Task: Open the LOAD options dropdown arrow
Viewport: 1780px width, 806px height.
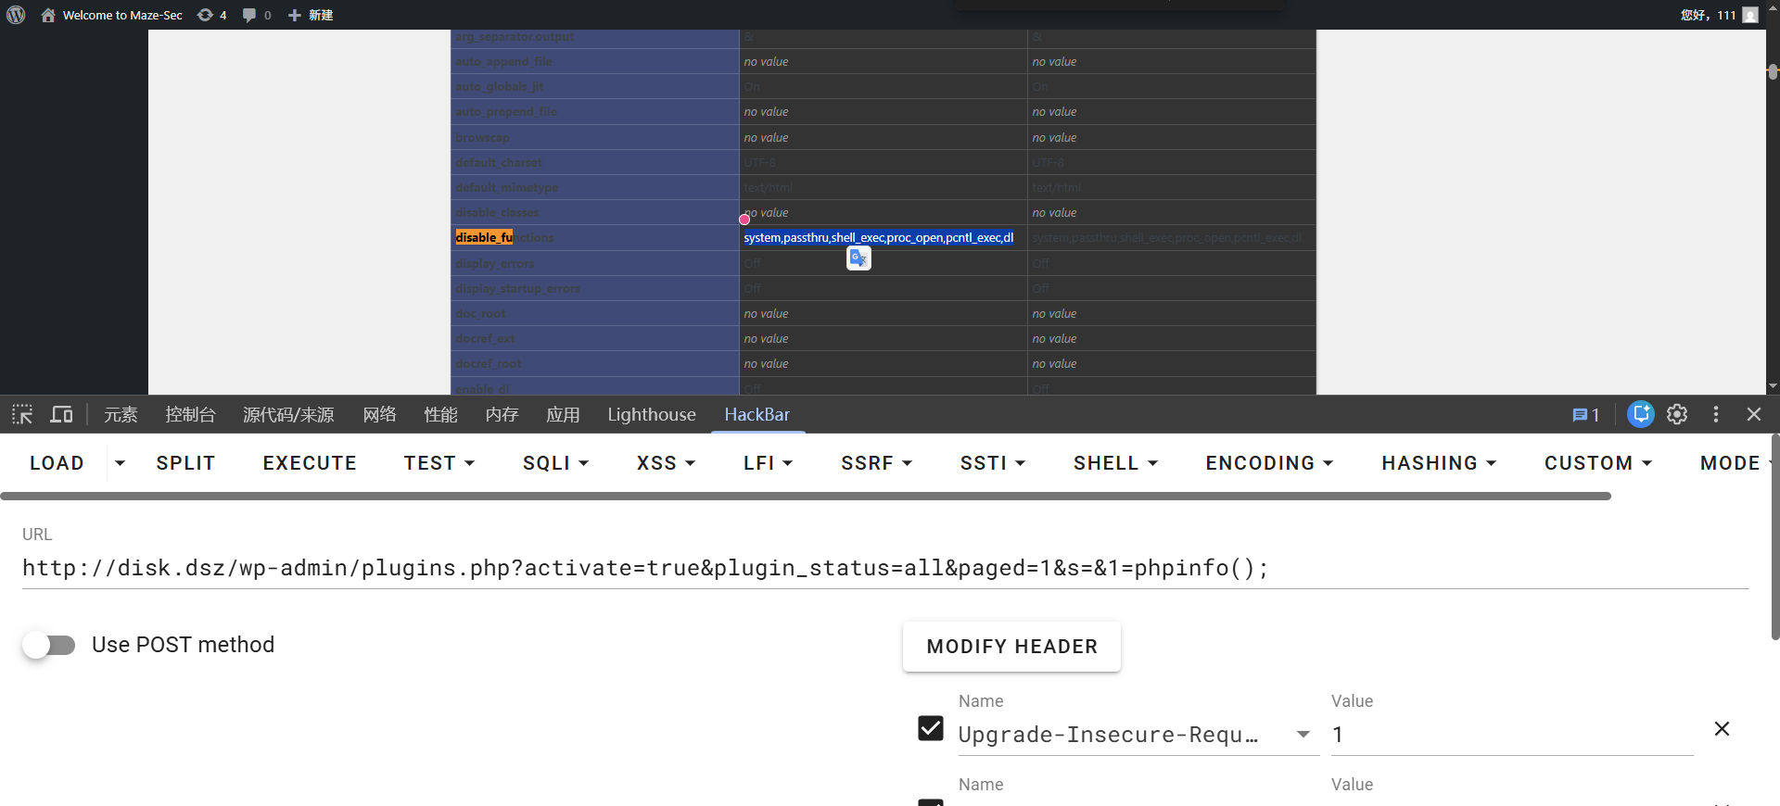Action: point(120,463)
